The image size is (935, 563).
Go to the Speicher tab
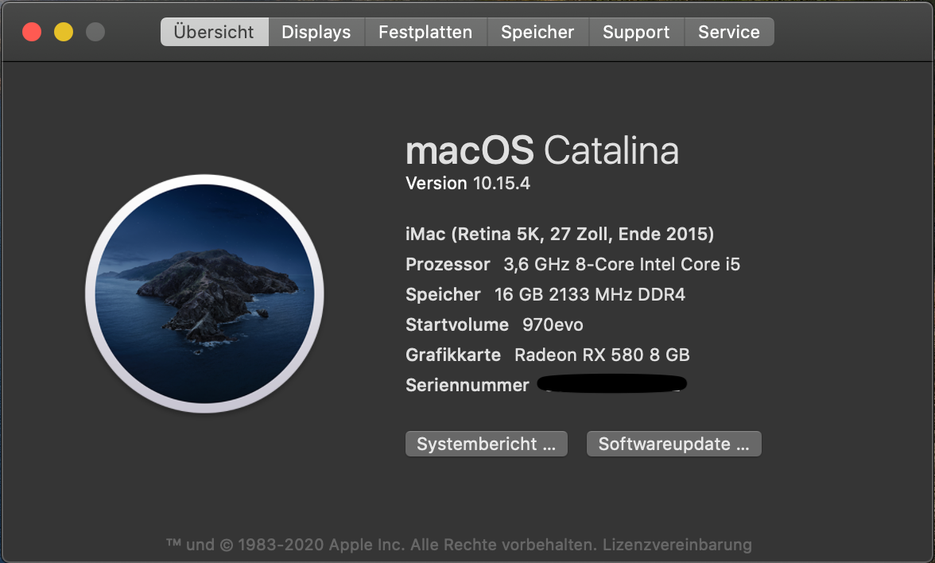pos(537,33)
